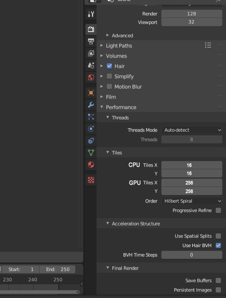Open the Texture properties tab
This screenshot has width=226, height=298.
[91, 180]
